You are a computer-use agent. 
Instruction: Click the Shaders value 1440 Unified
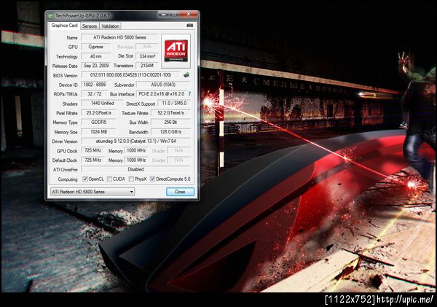(x=102, y=104)
